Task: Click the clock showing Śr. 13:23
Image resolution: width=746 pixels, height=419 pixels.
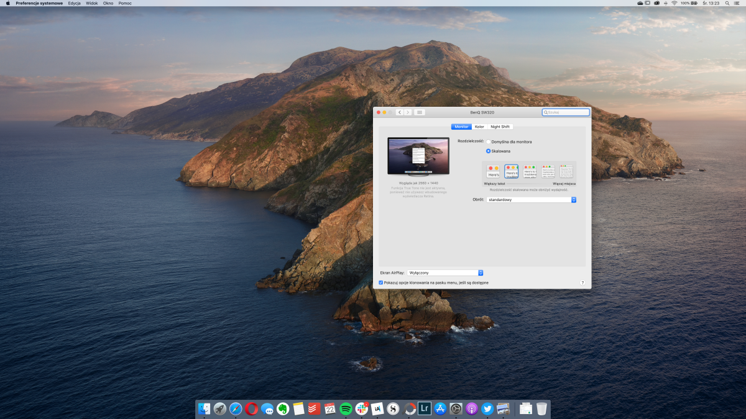Action: click(x=711, y=3)
